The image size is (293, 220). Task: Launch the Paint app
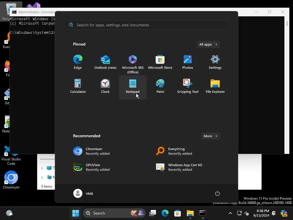coord(160,86)
